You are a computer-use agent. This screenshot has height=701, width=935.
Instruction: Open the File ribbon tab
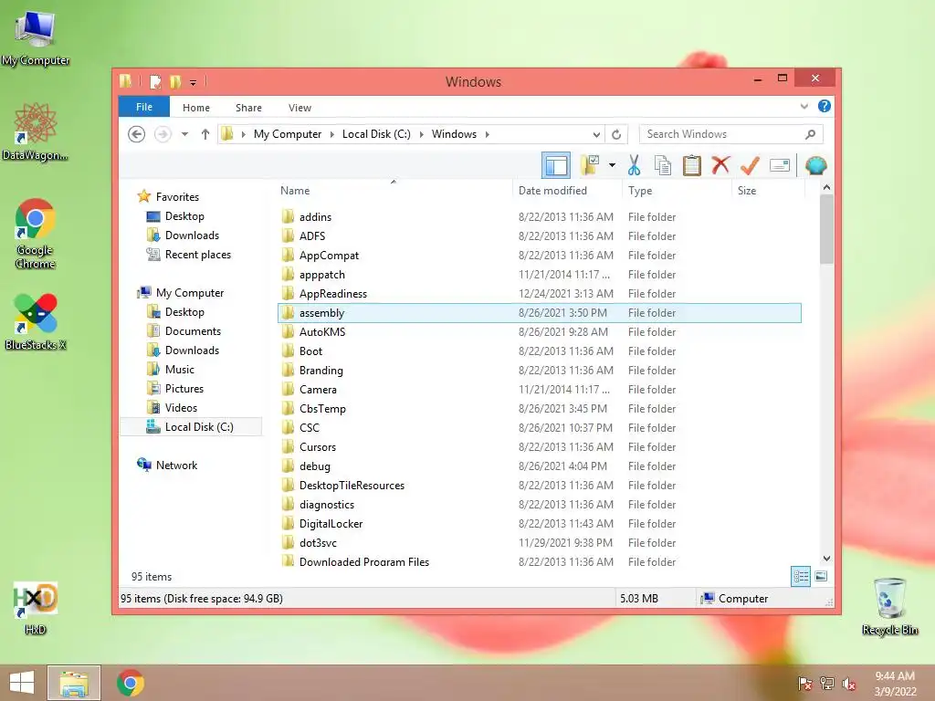pos(144,107)
